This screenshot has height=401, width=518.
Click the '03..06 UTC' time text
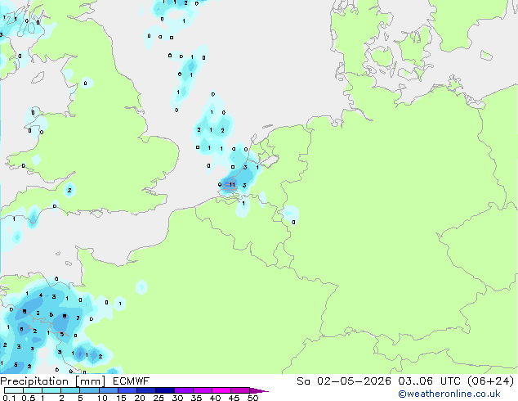point(430,381)
